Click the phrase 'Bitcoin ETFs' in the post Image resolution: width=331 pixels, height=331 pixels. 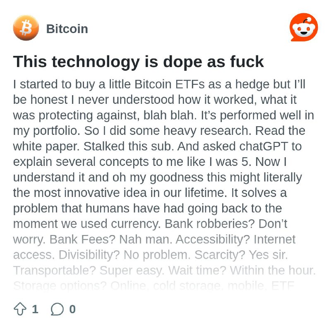coord(170,84)
